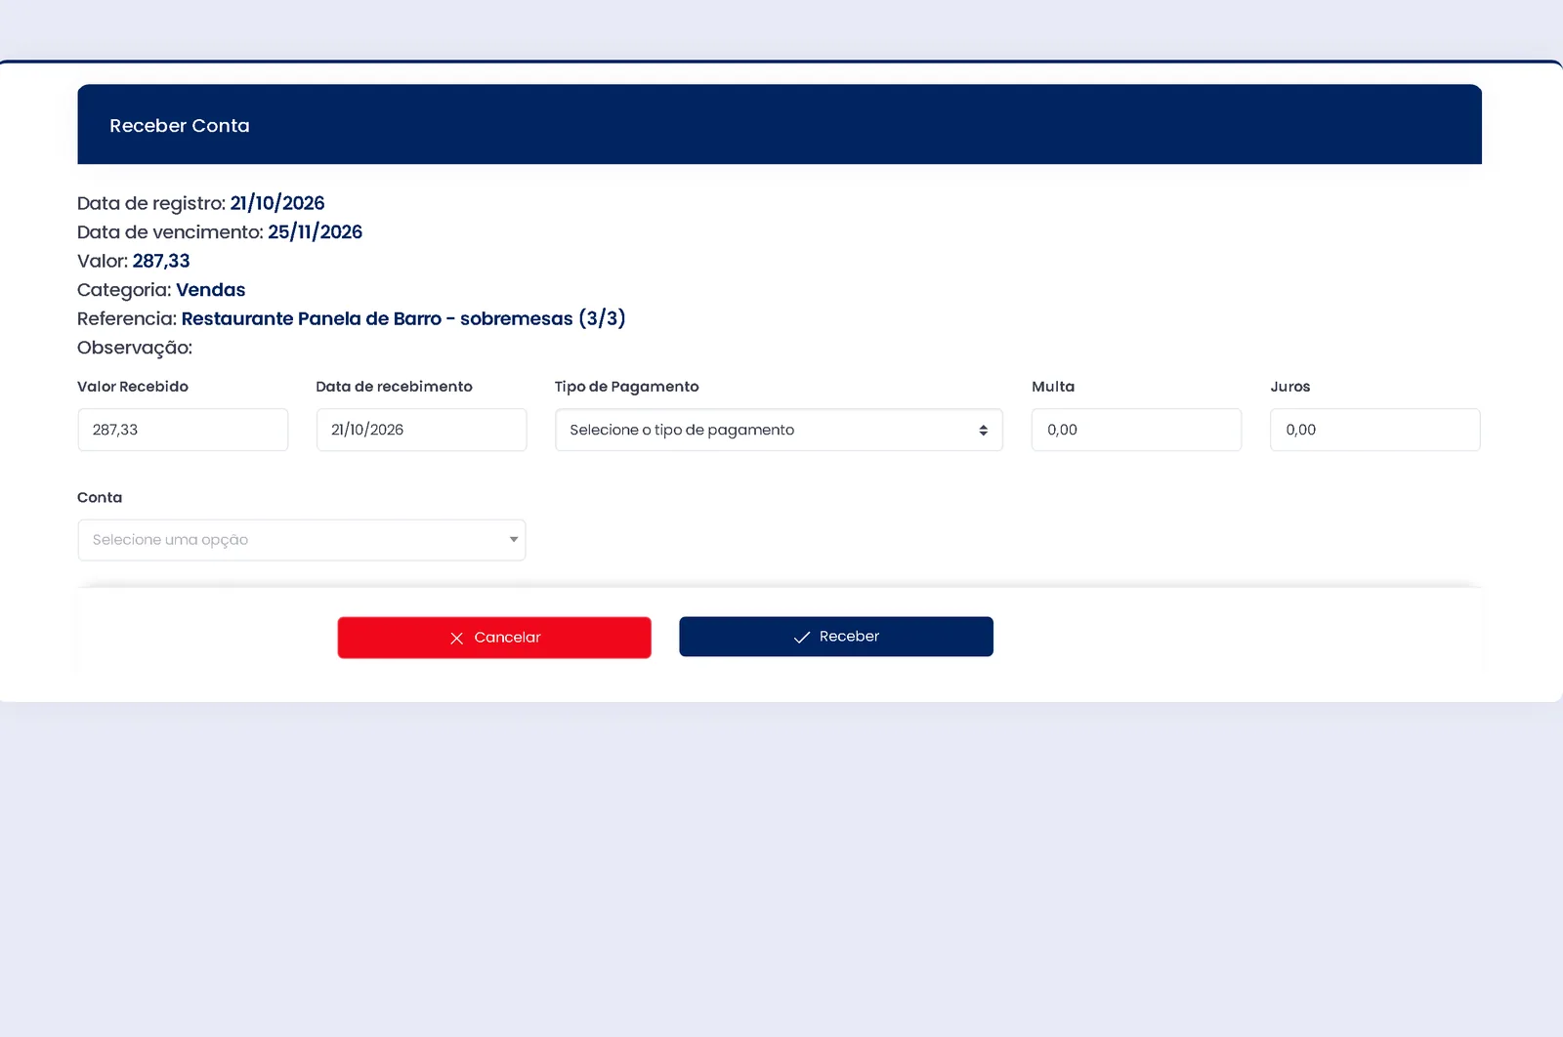Viewport: 1563px width, 1037px height.
Task: Click the Data de recebimento label
Action: click(395, 387)
